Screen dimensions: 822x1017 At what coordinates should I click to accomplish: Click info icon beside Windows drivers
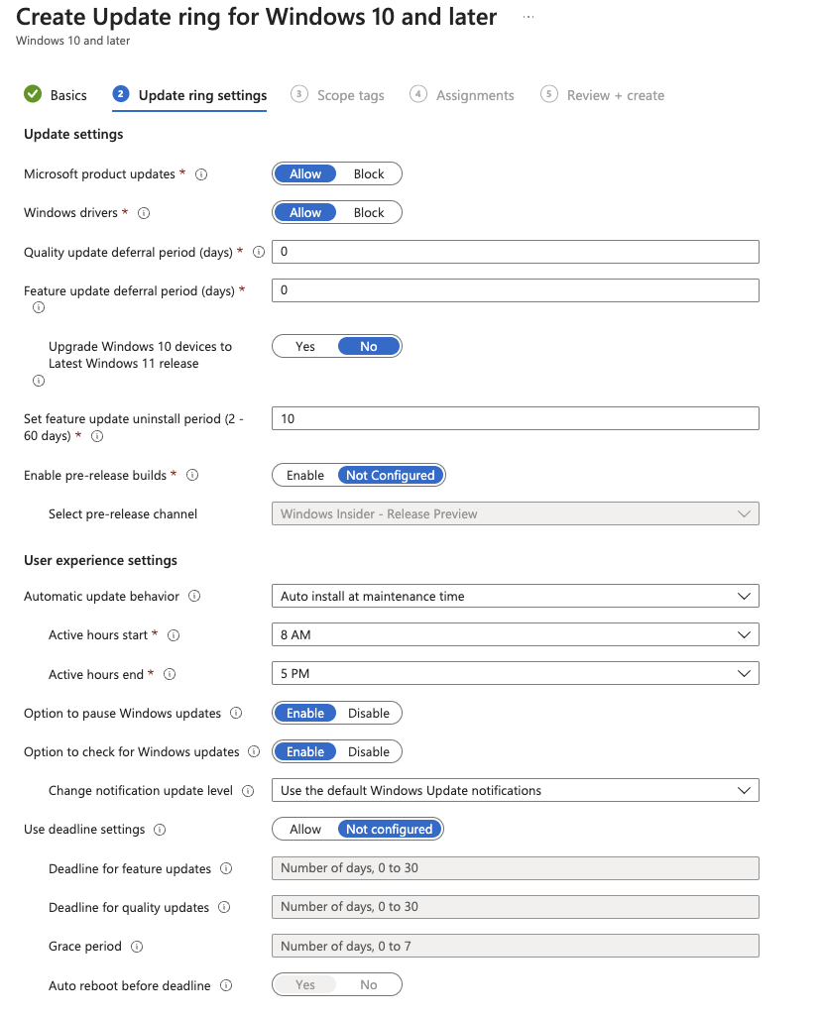click(x=144, y=213)
